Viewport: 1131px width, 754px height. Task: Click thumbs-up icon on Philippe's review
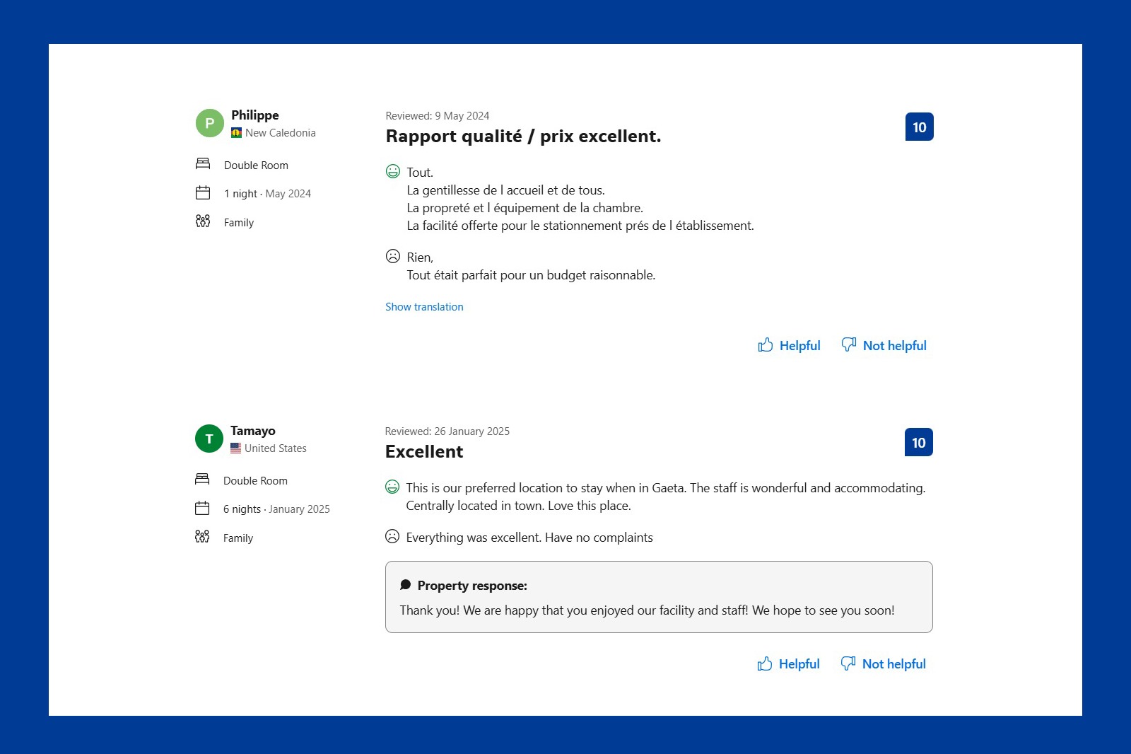[x=765, y=344]
